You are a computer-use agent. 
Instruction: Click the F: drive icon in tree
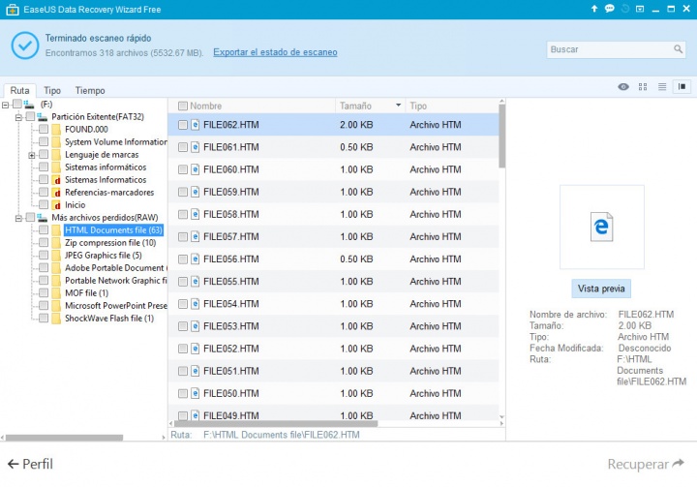point(29,104)
